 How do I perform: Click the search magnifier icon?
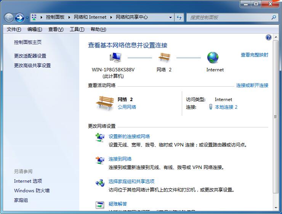click(273, 17)
